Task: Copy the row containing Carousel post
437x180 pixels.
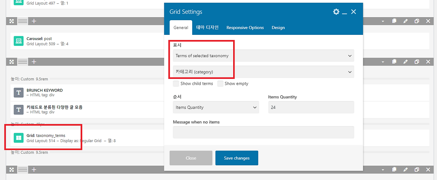Action: click(x=394, y=21)
